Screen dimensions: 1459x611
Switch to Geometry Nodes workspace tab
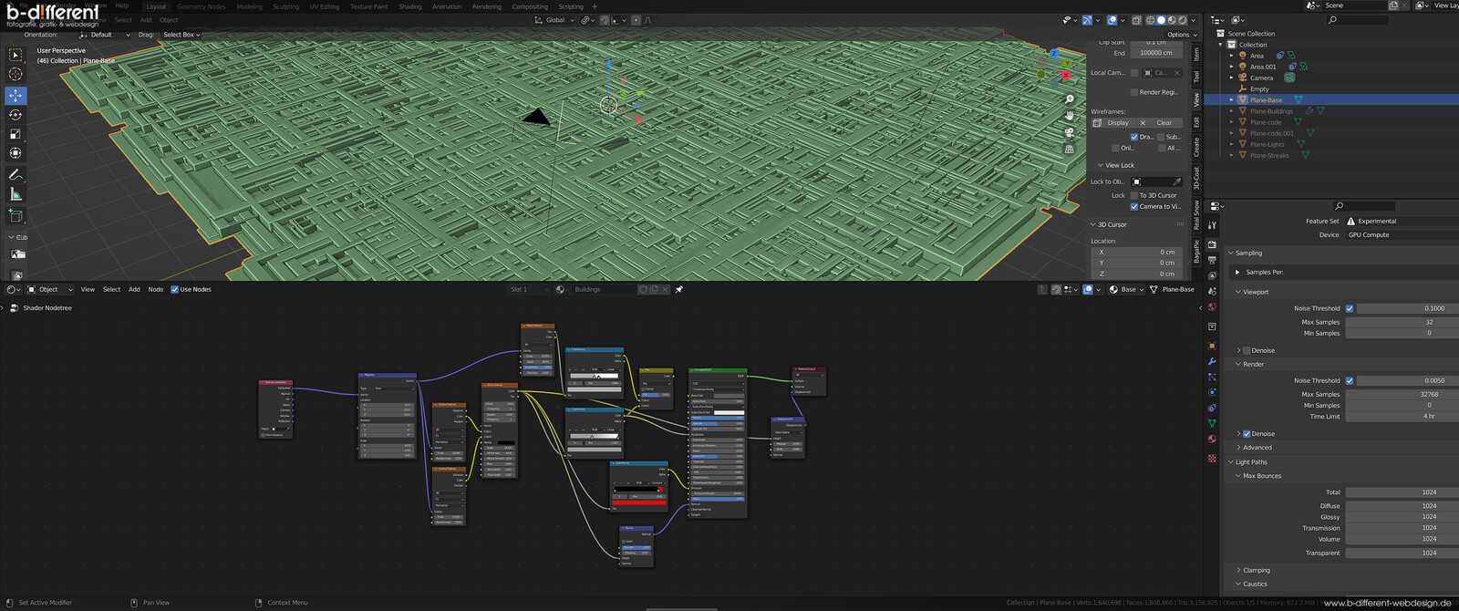coord(201,6)
